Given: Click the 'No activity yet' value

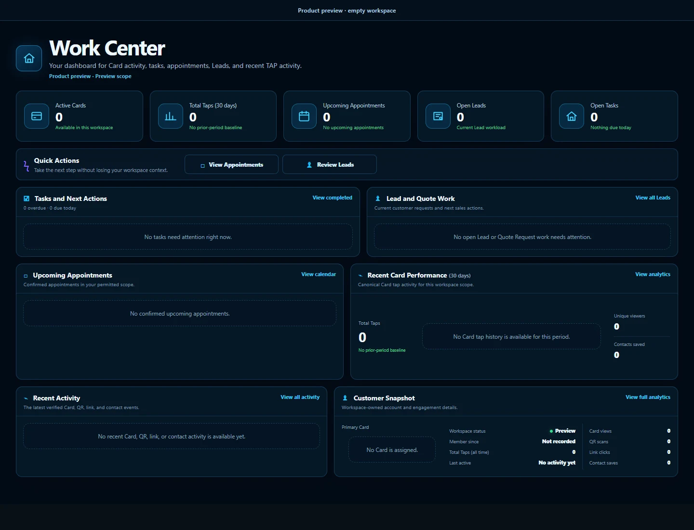Looking at the screenshot, I should [557, 463].
